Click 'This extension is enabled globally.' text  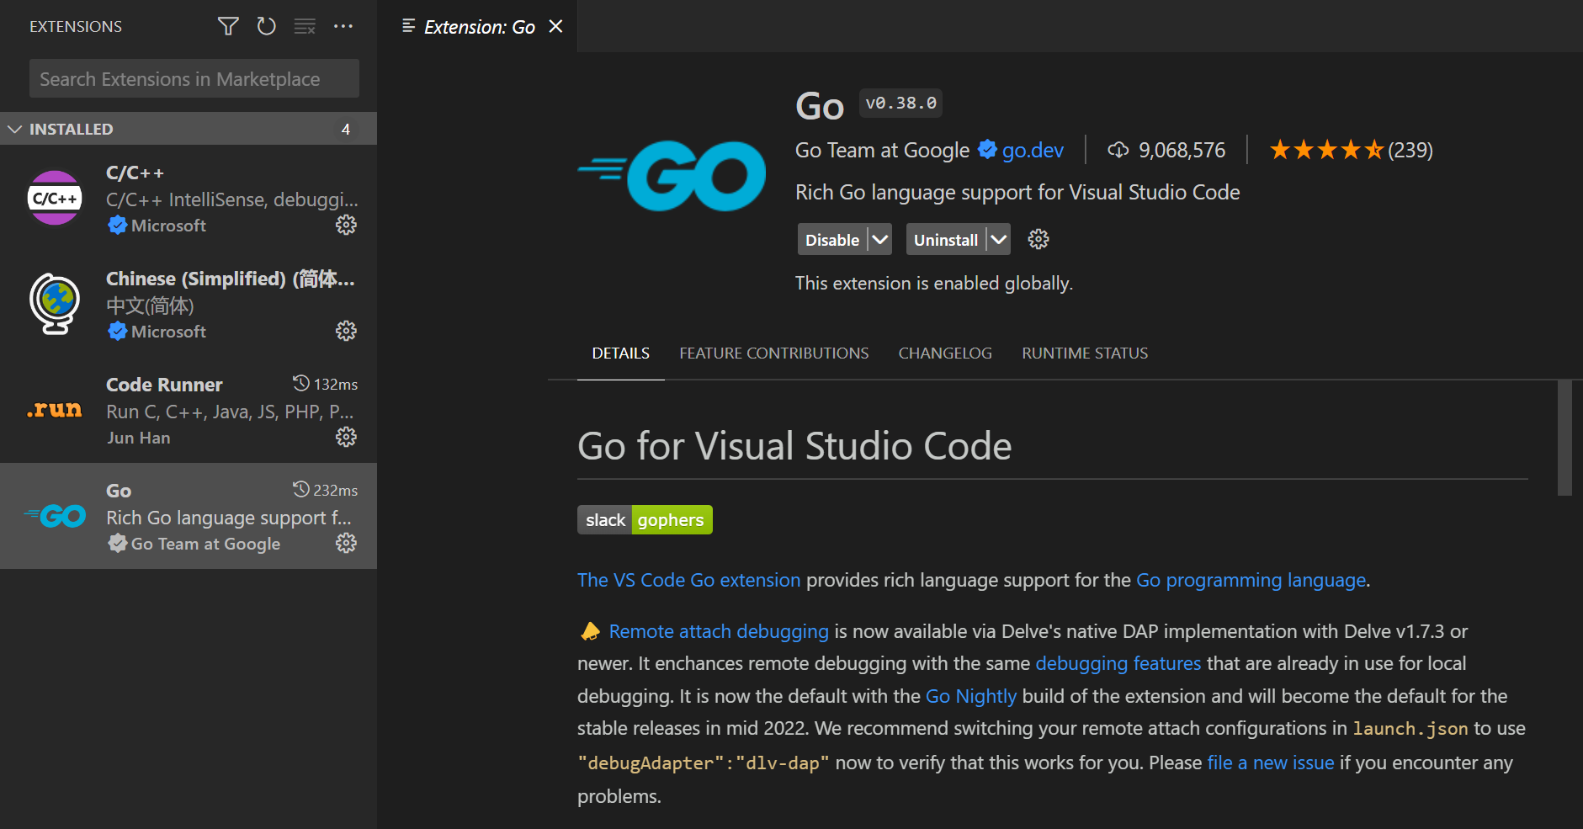(x=934, y=283)
